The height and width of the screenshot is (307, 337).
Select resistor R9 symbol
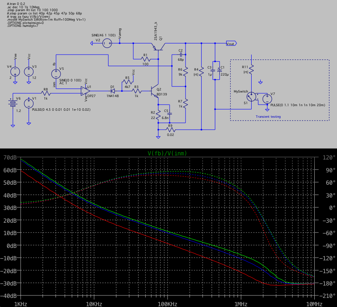[x=171, y=130]
